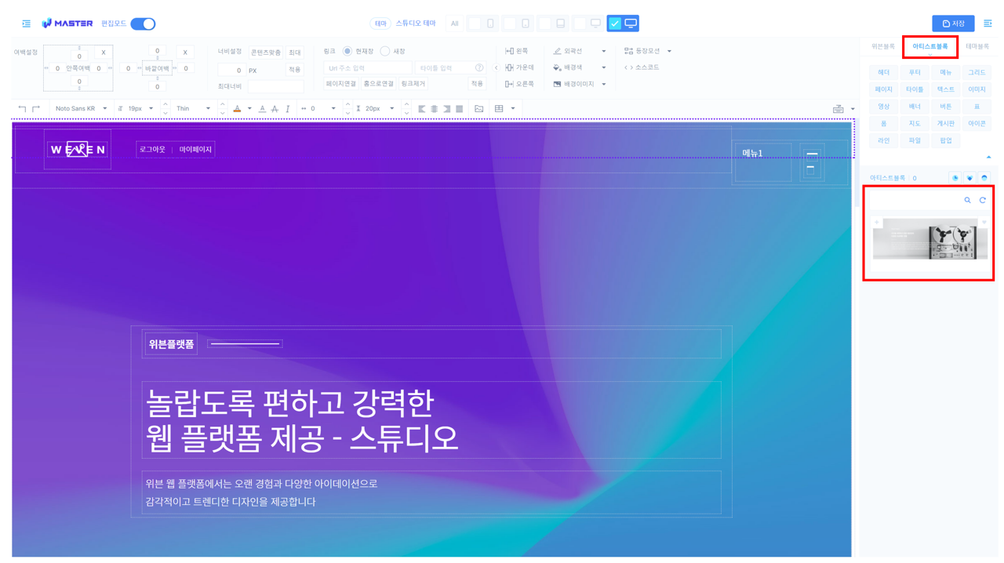Switch to the 테마블록 tab

(x=977, y=46)
